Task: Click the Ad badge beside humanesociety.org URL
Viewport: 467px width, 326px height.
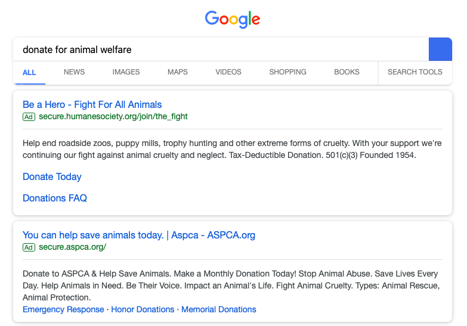Action: coord(29,117)
